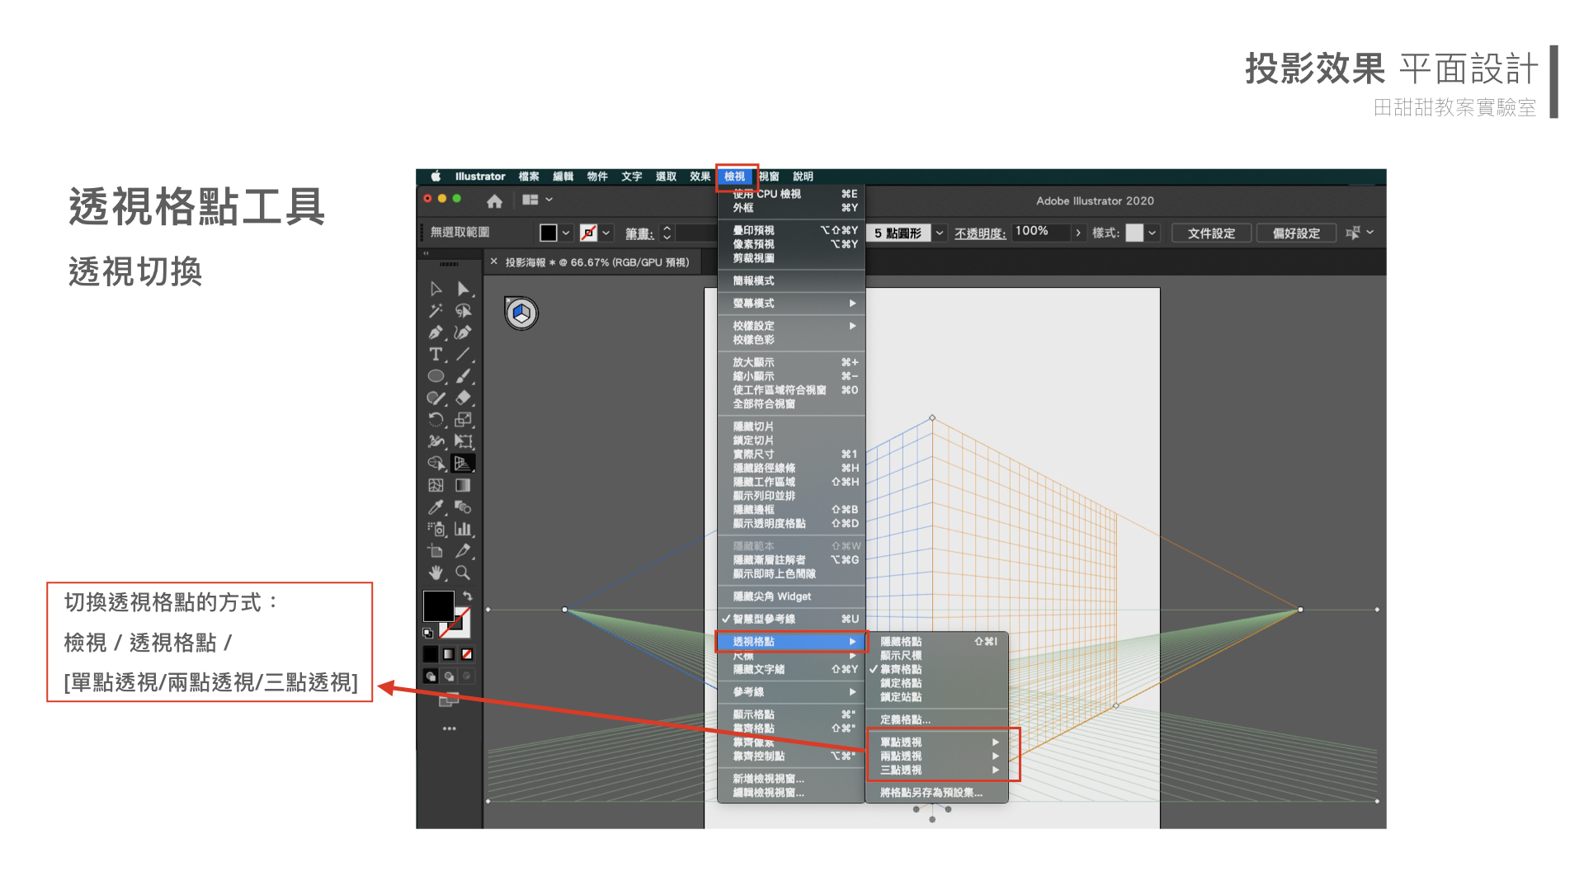Click the black fill color swatch
1584x891 pixels.
[438, 606]
